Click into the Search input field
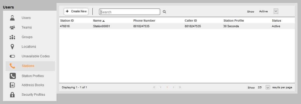Image resolution: width=301 pixels, height=104 pixels. 130,12
